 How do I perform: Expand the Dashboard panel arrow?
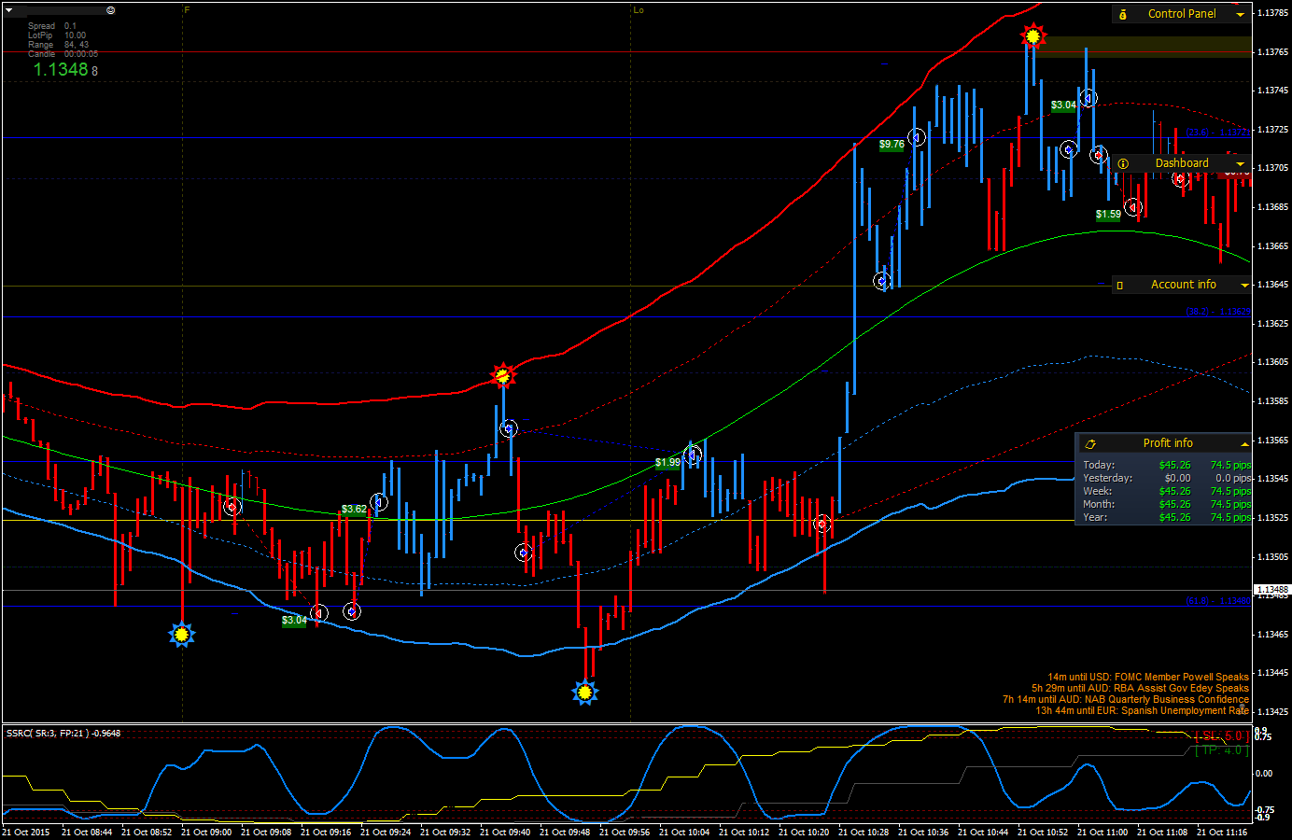(1240, 163)
